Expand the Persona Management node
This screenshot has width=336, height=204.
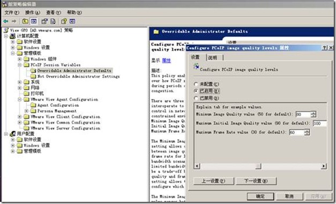click(27, 111)
